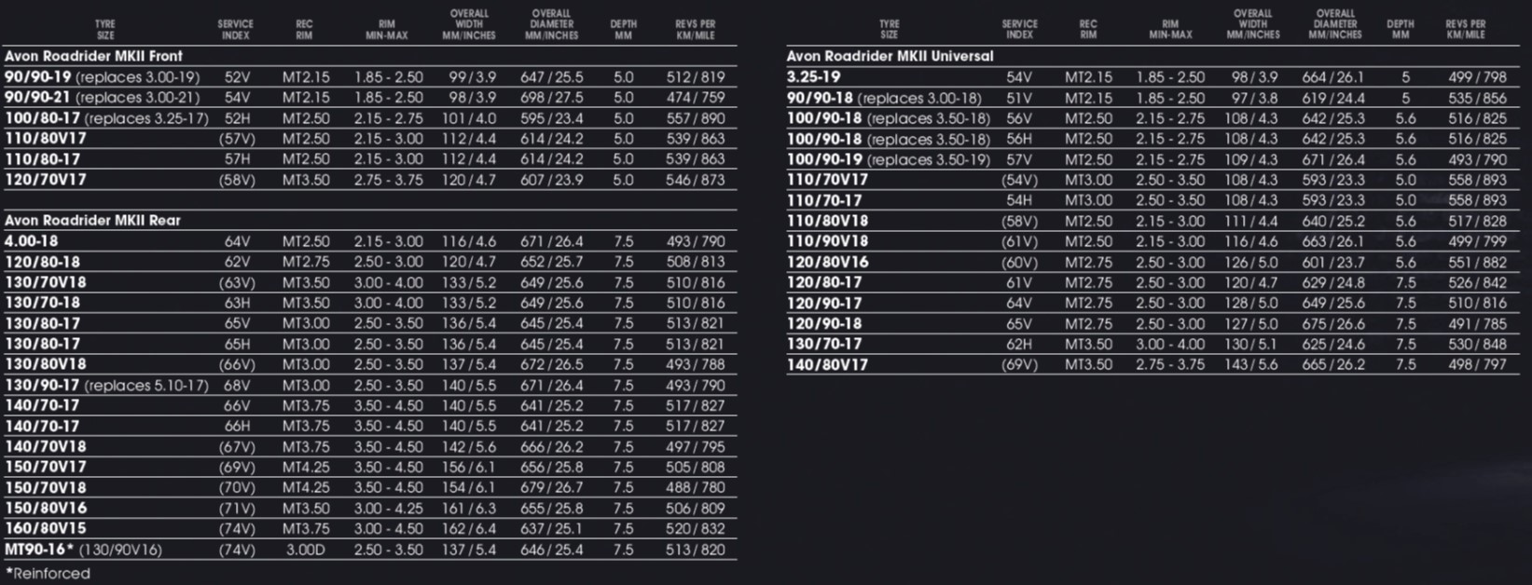The width and height of the screenshot is (1532, 585).
Task: Click the 160/80V15 tyre size entry
Action: (46, 529)
